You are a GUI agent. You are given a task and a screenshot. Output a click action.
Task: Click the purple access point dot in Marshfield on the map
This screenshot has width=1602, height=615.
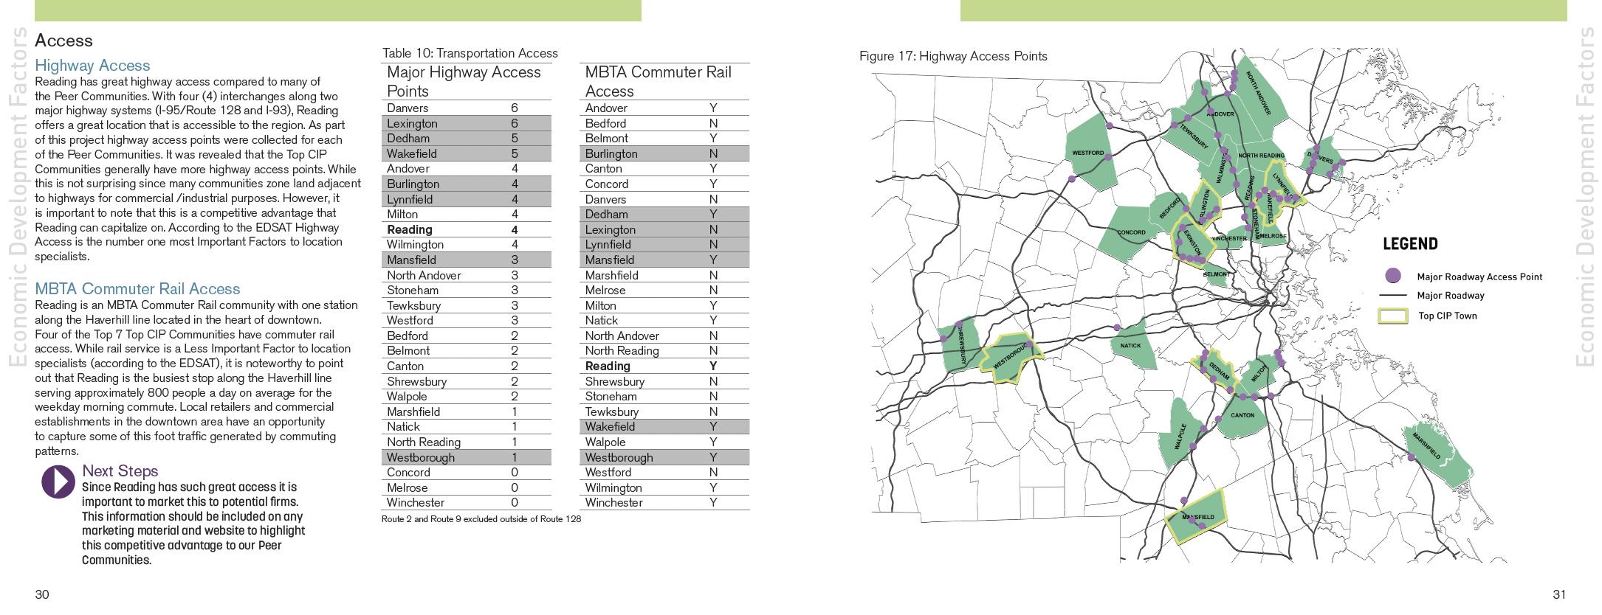[1411, 457]
